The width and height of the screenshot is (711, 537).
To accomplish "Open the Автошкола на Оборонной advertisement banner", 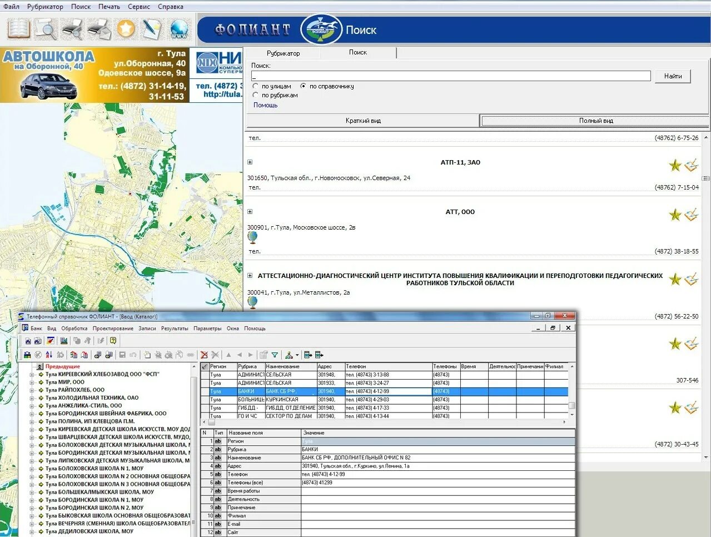I will (x=95, y=75).
